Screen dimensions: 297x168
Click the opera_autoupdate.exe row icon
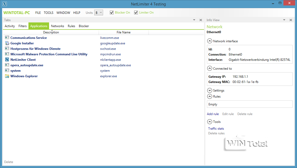pos(7,65)
